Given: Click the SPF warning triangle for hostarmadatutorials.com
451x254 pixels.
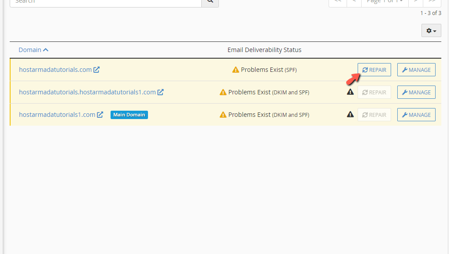Looking at the screenshot, I should (x=237, y=69).
